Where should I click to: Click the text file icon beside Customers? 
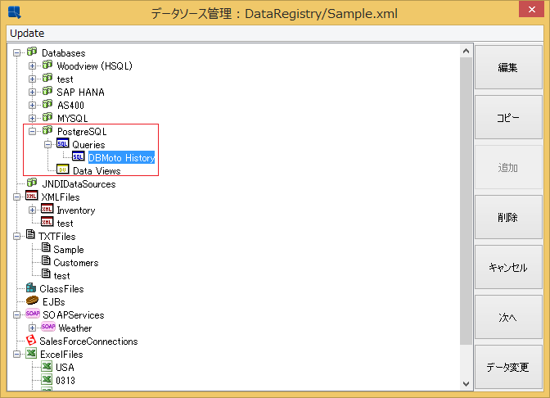tap(46, 260)
